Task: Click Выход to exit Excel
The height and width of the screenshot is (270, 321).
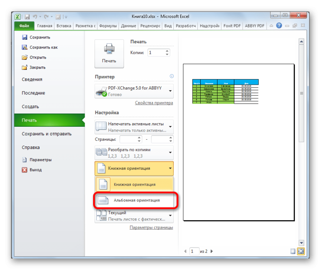Action: click(32, 170)
